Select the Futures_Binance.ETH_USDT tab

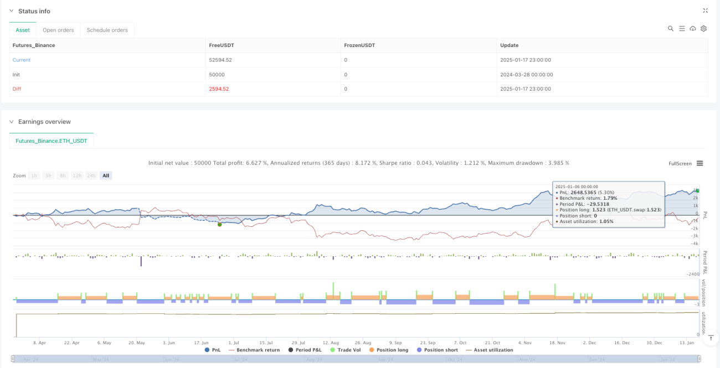52,141
